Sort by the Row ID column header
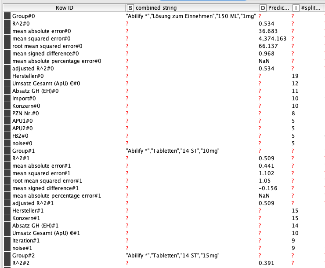This screenshot has height=268, width=325. point(64,8)
